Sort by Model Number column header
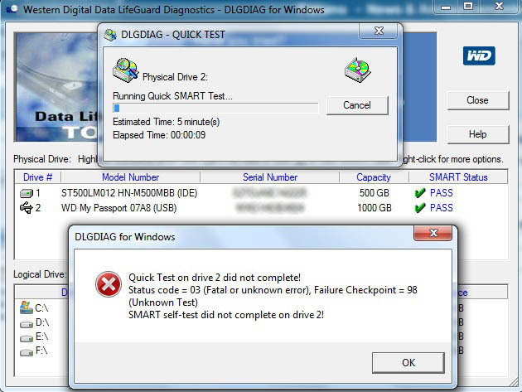 click(x=131, y=177)
